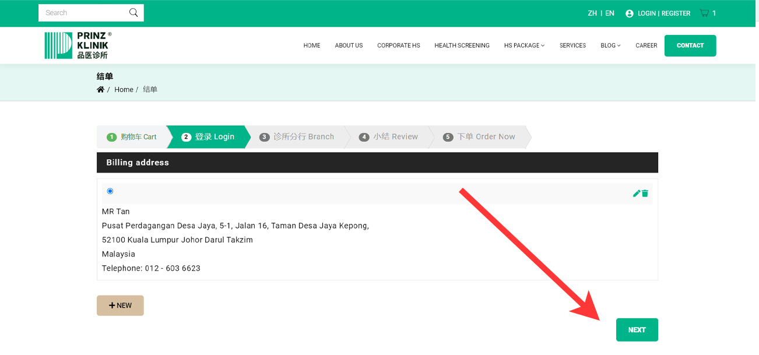Open the shopping cart icon

(x=704, y=13)
